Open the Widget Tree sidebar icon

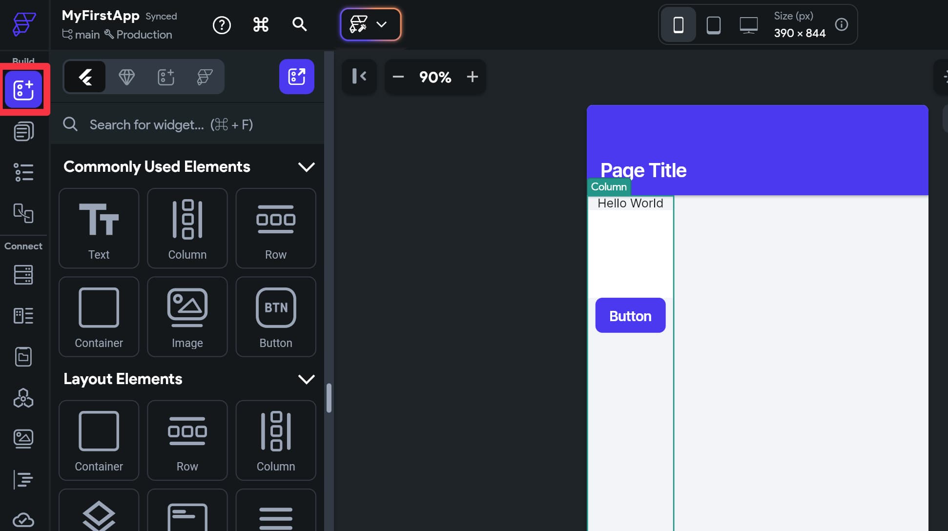[23, 172]
